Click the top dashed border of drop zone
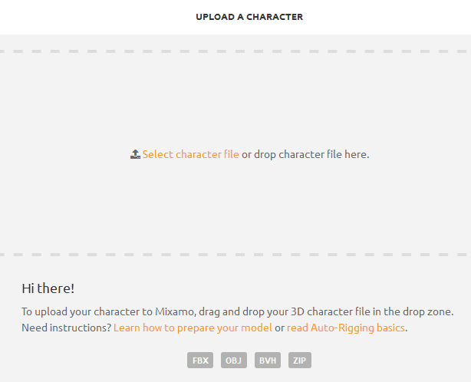The height and width of the screenshot is (382, 471). [235, 51]
